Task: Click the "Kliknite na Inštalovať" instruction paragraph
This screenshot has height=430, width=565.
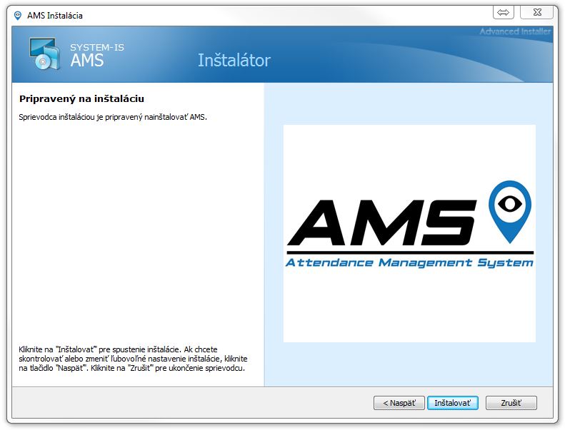Action: point(133,359)
